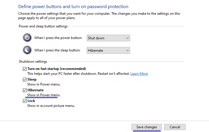
Task: Select the 'Power and sleep button settings' group label
Action: [43, 26]
